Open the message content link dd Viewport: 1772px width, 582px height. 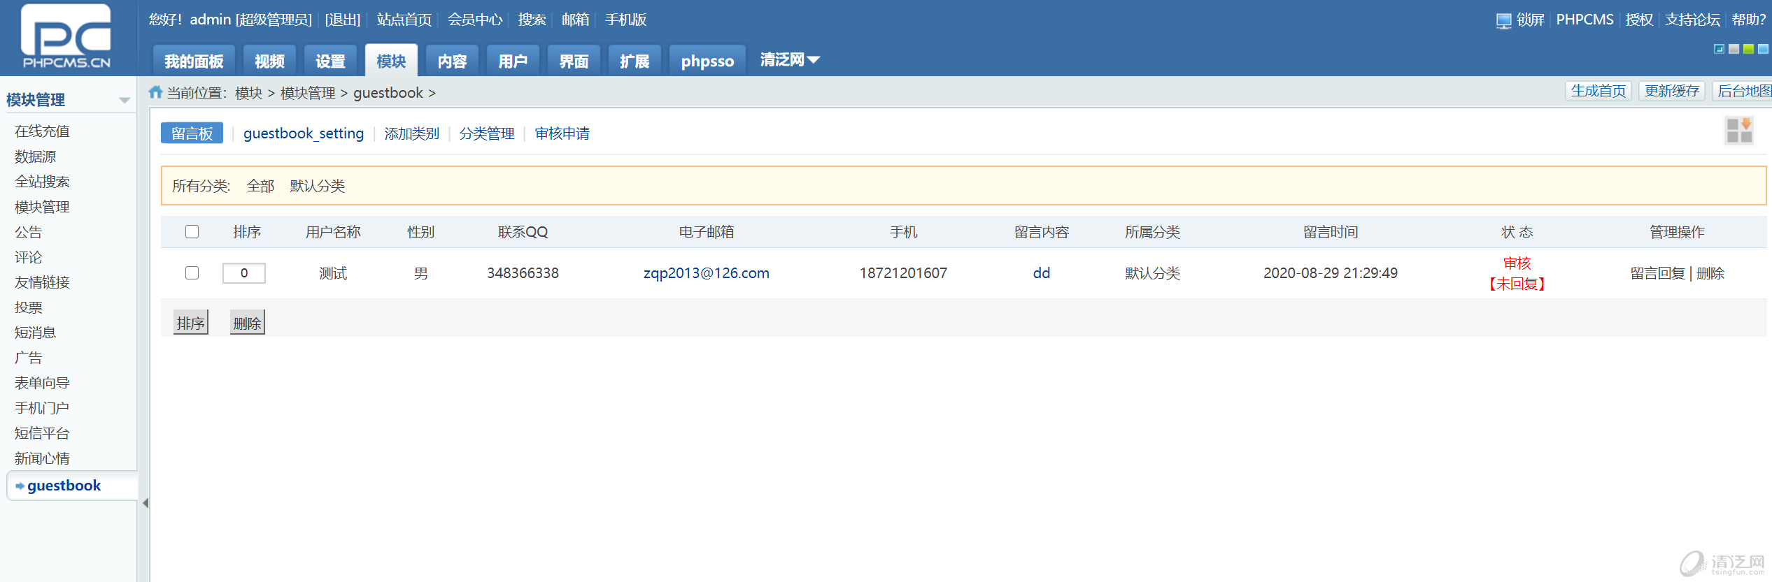click(1042, 273)
